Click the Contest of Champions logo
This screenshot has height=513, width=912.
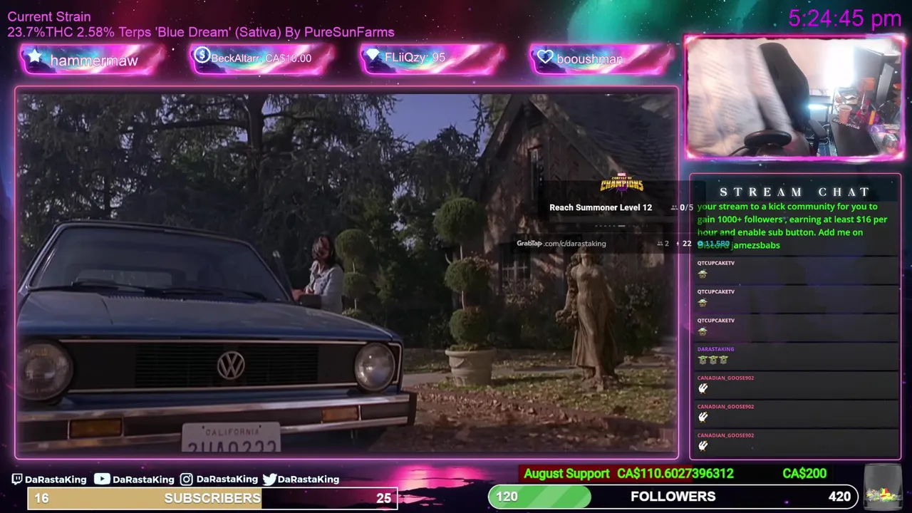point(621,184)
